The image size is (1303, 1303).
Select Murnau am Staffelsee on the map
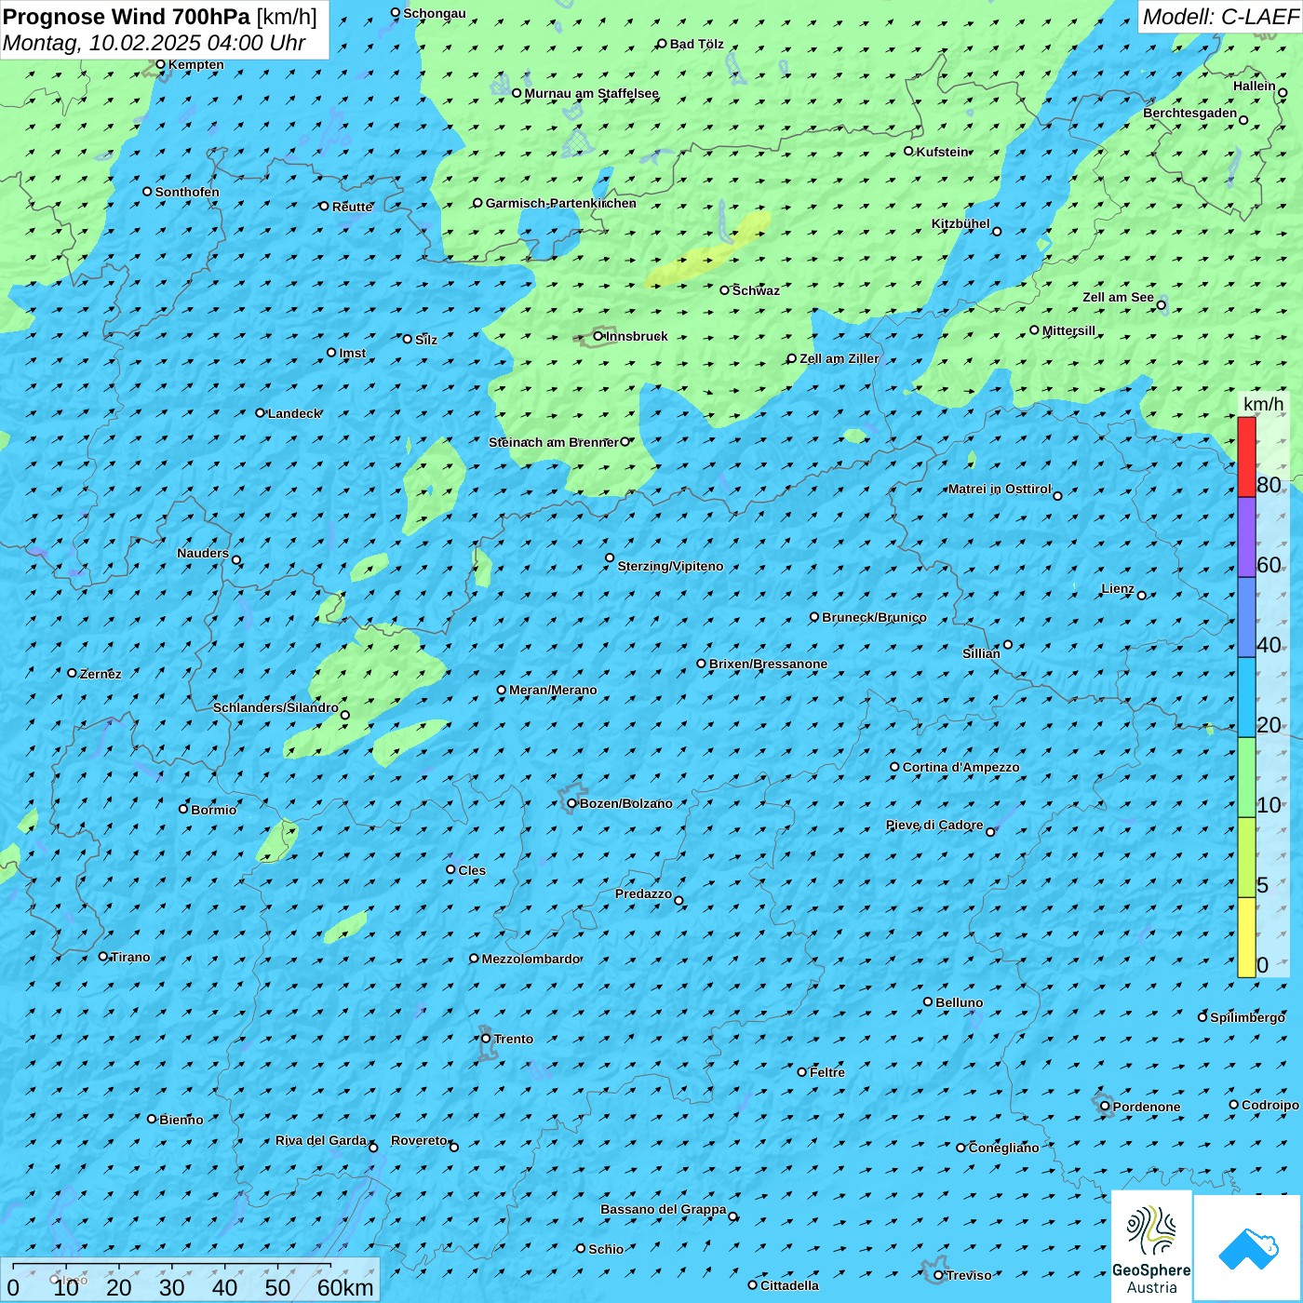click(x=592, y=93)
